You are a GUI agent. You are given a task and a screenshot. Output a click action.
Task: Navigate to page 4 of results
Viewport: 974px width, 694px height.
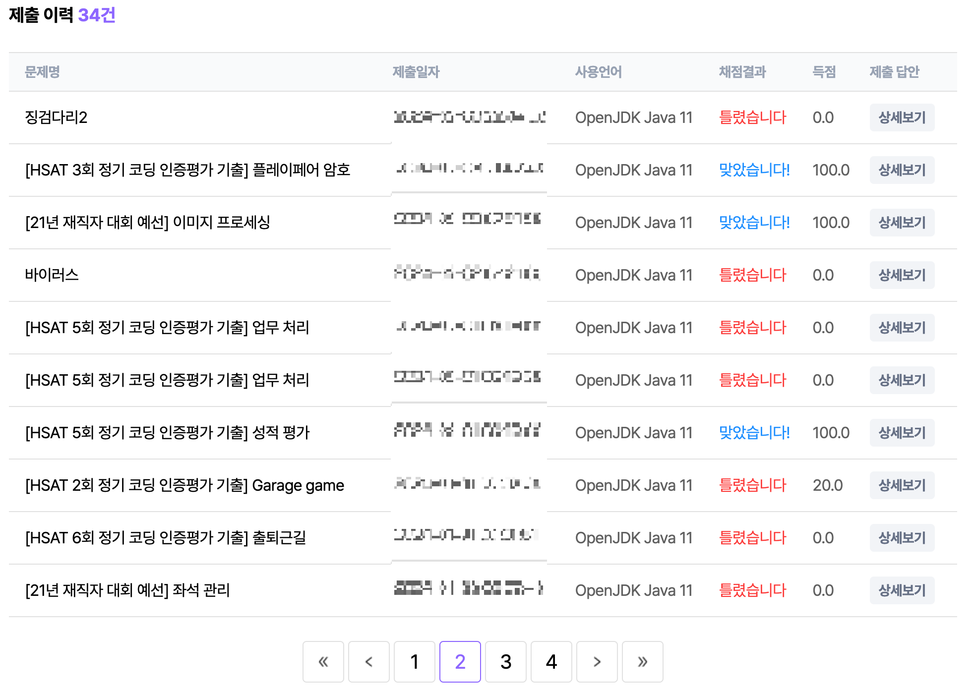(551, 662)
